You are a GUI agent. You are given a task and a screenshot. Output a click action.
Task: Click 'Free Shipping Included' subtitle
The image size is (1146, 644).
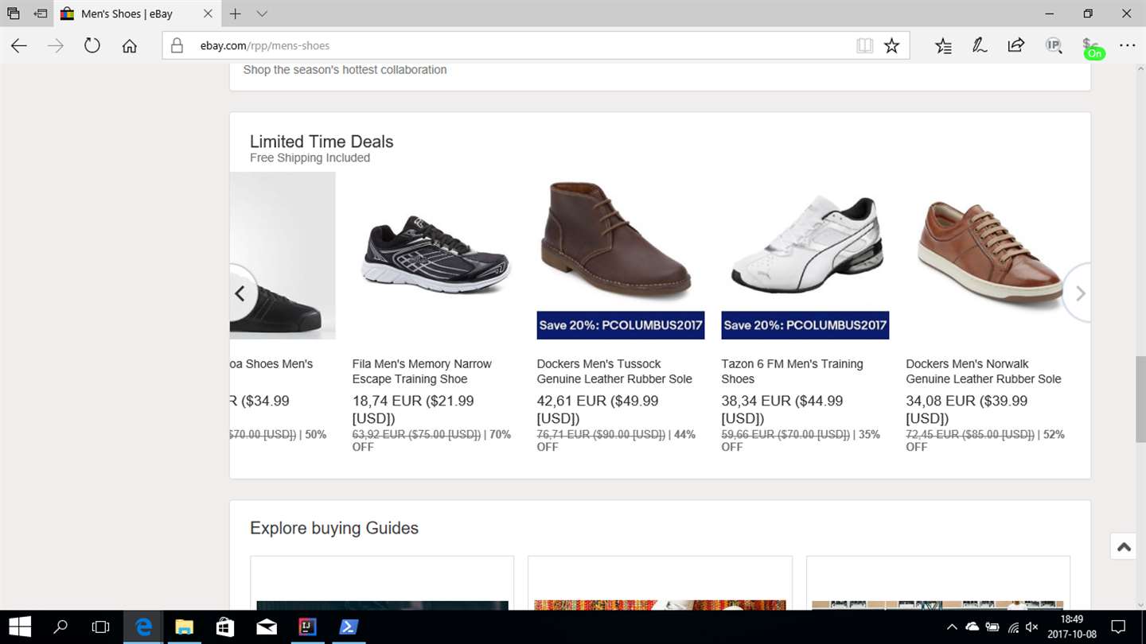pyautogui.click(x=310, y=158)
